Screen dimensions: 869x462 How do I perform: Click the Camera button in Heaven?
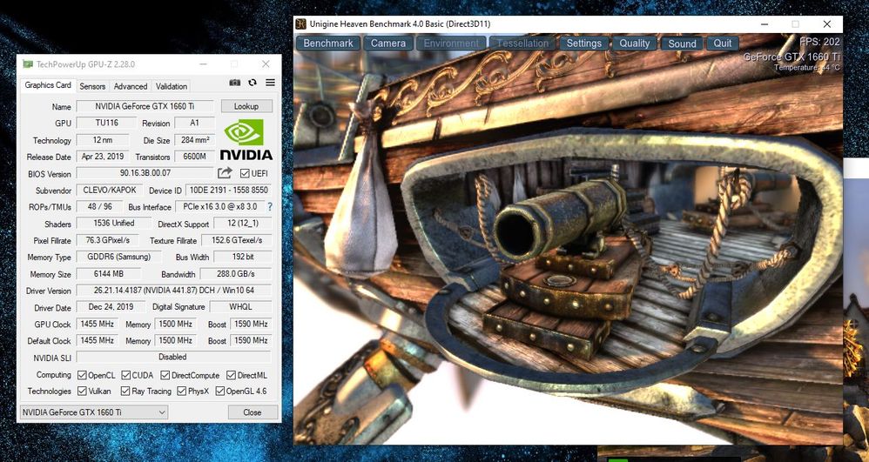[x=387, y=43]
